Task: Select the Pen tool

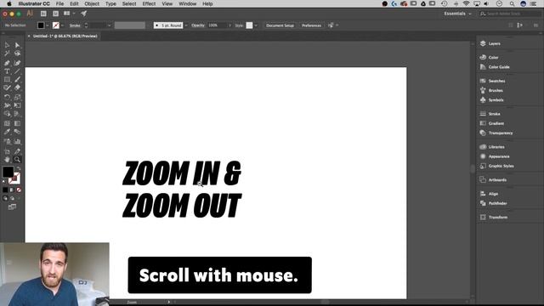Action: [7, 63]
